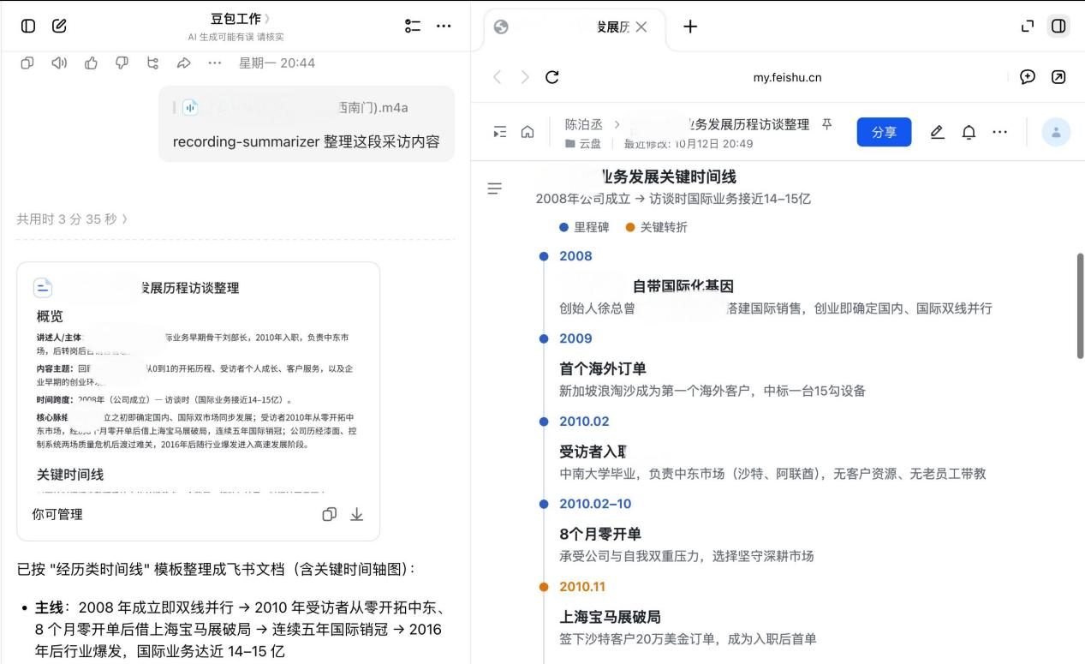Screen dimensions: 1085x664
Task: Click the 星期一 20:44 timestamp
Action: pyautogui.click(x=277, y=63)
